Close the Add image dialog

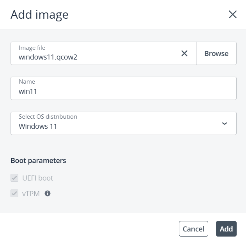click(x=232, y=14)
